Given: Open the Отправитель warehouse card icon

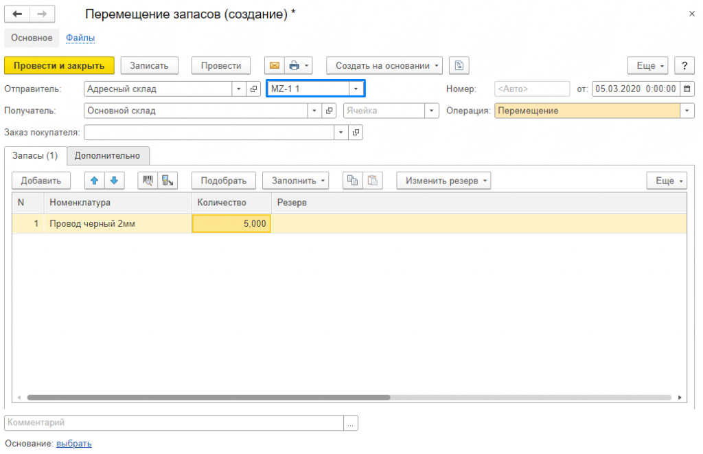Looking at the screenshot, I should [x=254, y=89].
